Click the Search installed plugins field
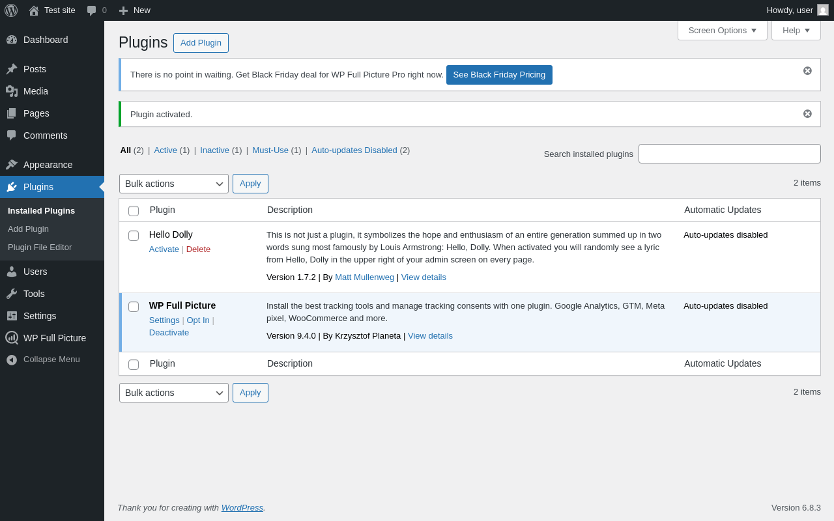The width and height of the screenshot is (834, 521). pos(729,154)
